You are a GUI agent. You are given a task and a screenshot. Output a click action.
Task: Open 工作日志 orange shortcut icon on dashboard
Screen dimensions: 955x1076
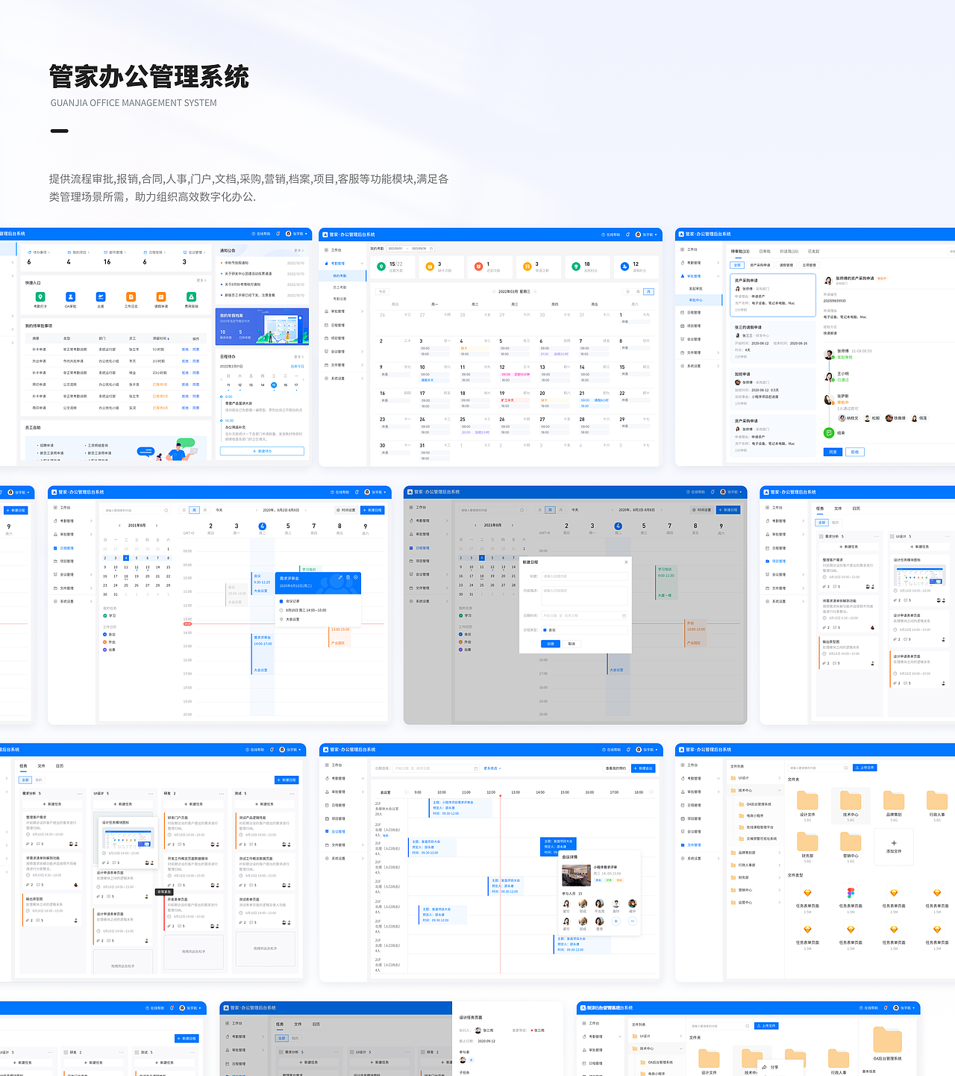coord(131,296)
